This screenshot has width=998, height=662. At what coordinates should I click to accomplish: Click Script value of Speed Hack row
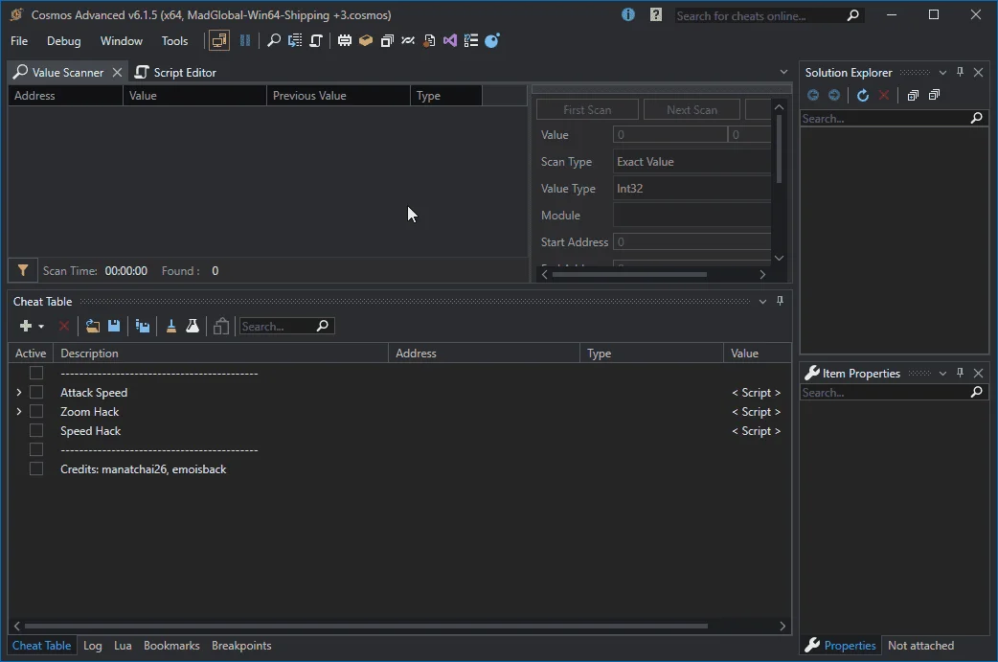coord(756,430)
